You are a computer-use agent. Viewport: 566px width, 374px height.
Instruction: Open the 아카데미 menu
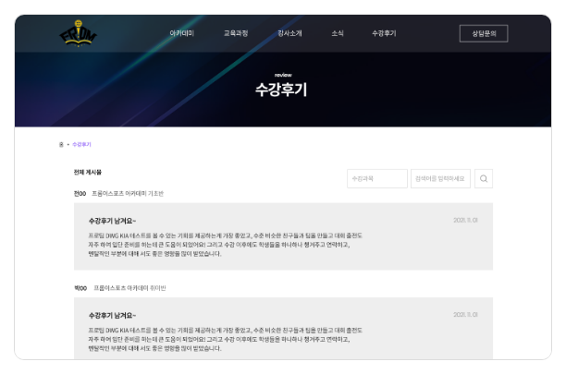coord(181,33)
